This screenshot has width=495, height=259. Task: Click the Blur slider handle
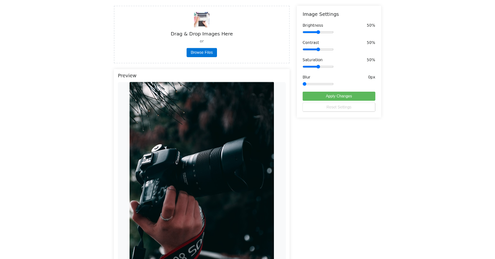click(x=304, y=84)
